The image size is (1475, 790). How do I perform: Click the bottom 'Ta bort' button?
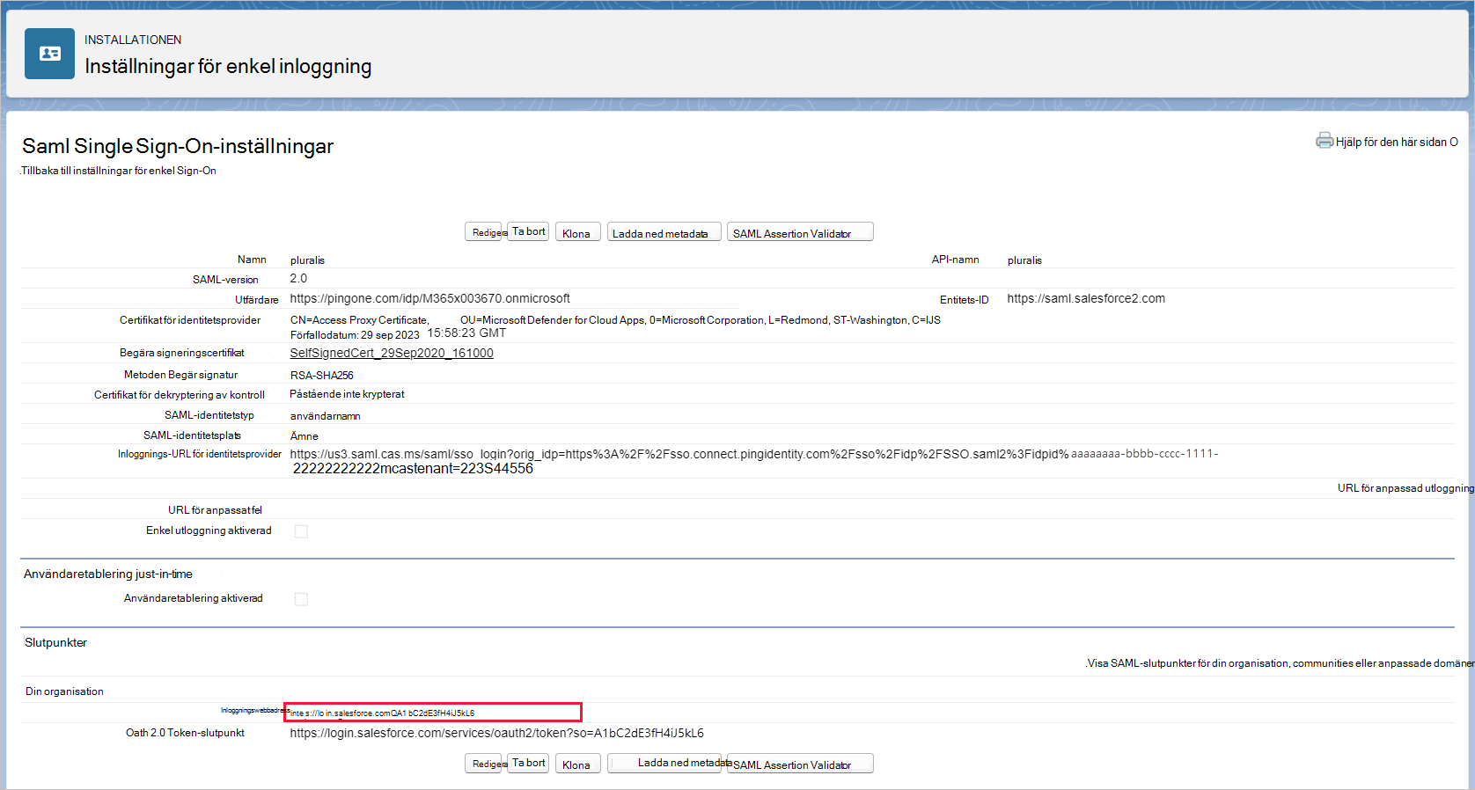click(x=528, y=763)
